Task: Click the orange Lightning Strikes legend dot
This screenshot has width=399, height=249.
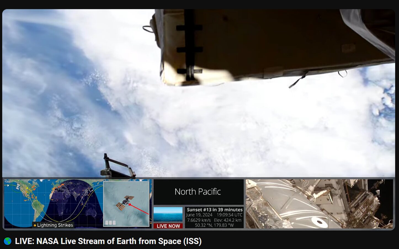Action: (x=35, y=226)
